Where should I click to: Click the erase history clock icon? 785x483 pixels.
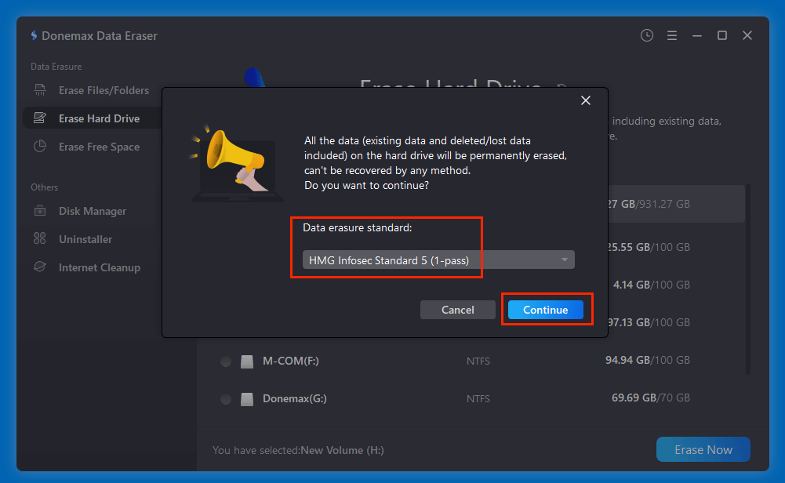[646, 35]
